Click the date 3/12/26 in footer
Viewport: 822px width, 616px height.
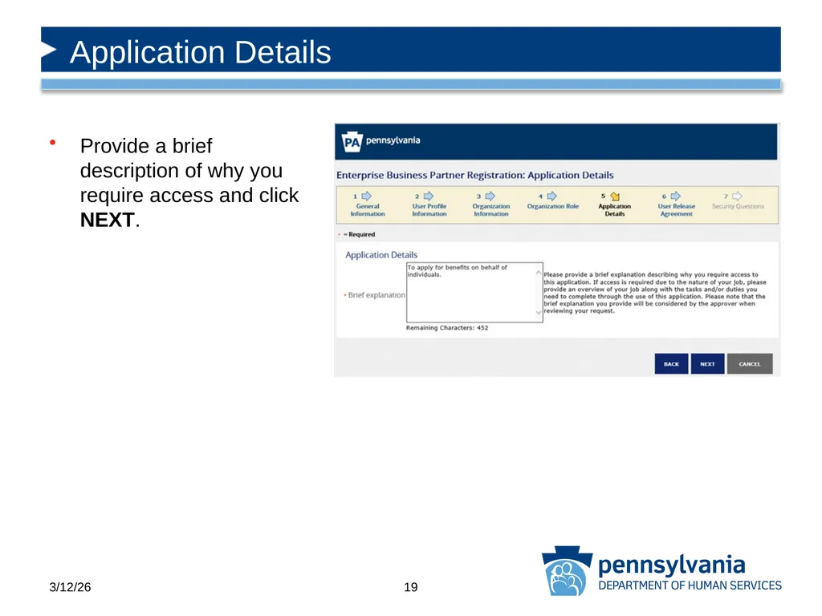[71, 587]
